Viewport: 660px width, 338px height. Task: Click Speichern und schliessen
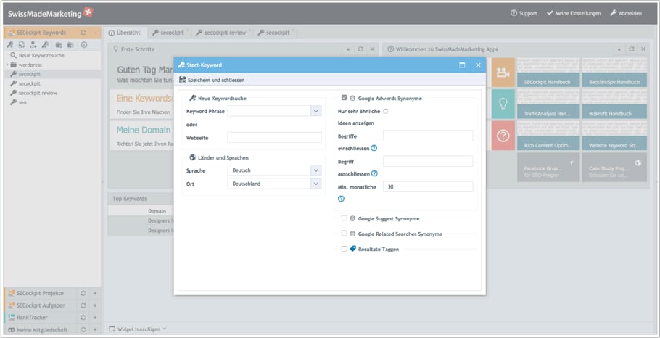[x=212, y=80]
